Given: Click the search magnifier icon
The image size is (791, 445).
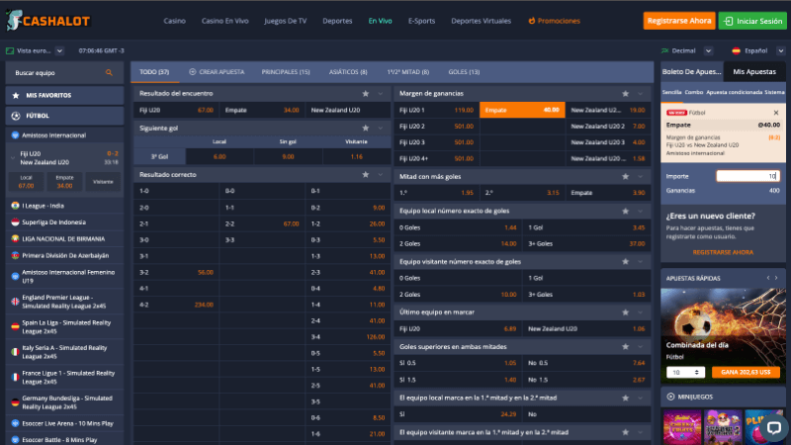Looking at the screenshot, I should click(109, 72).
